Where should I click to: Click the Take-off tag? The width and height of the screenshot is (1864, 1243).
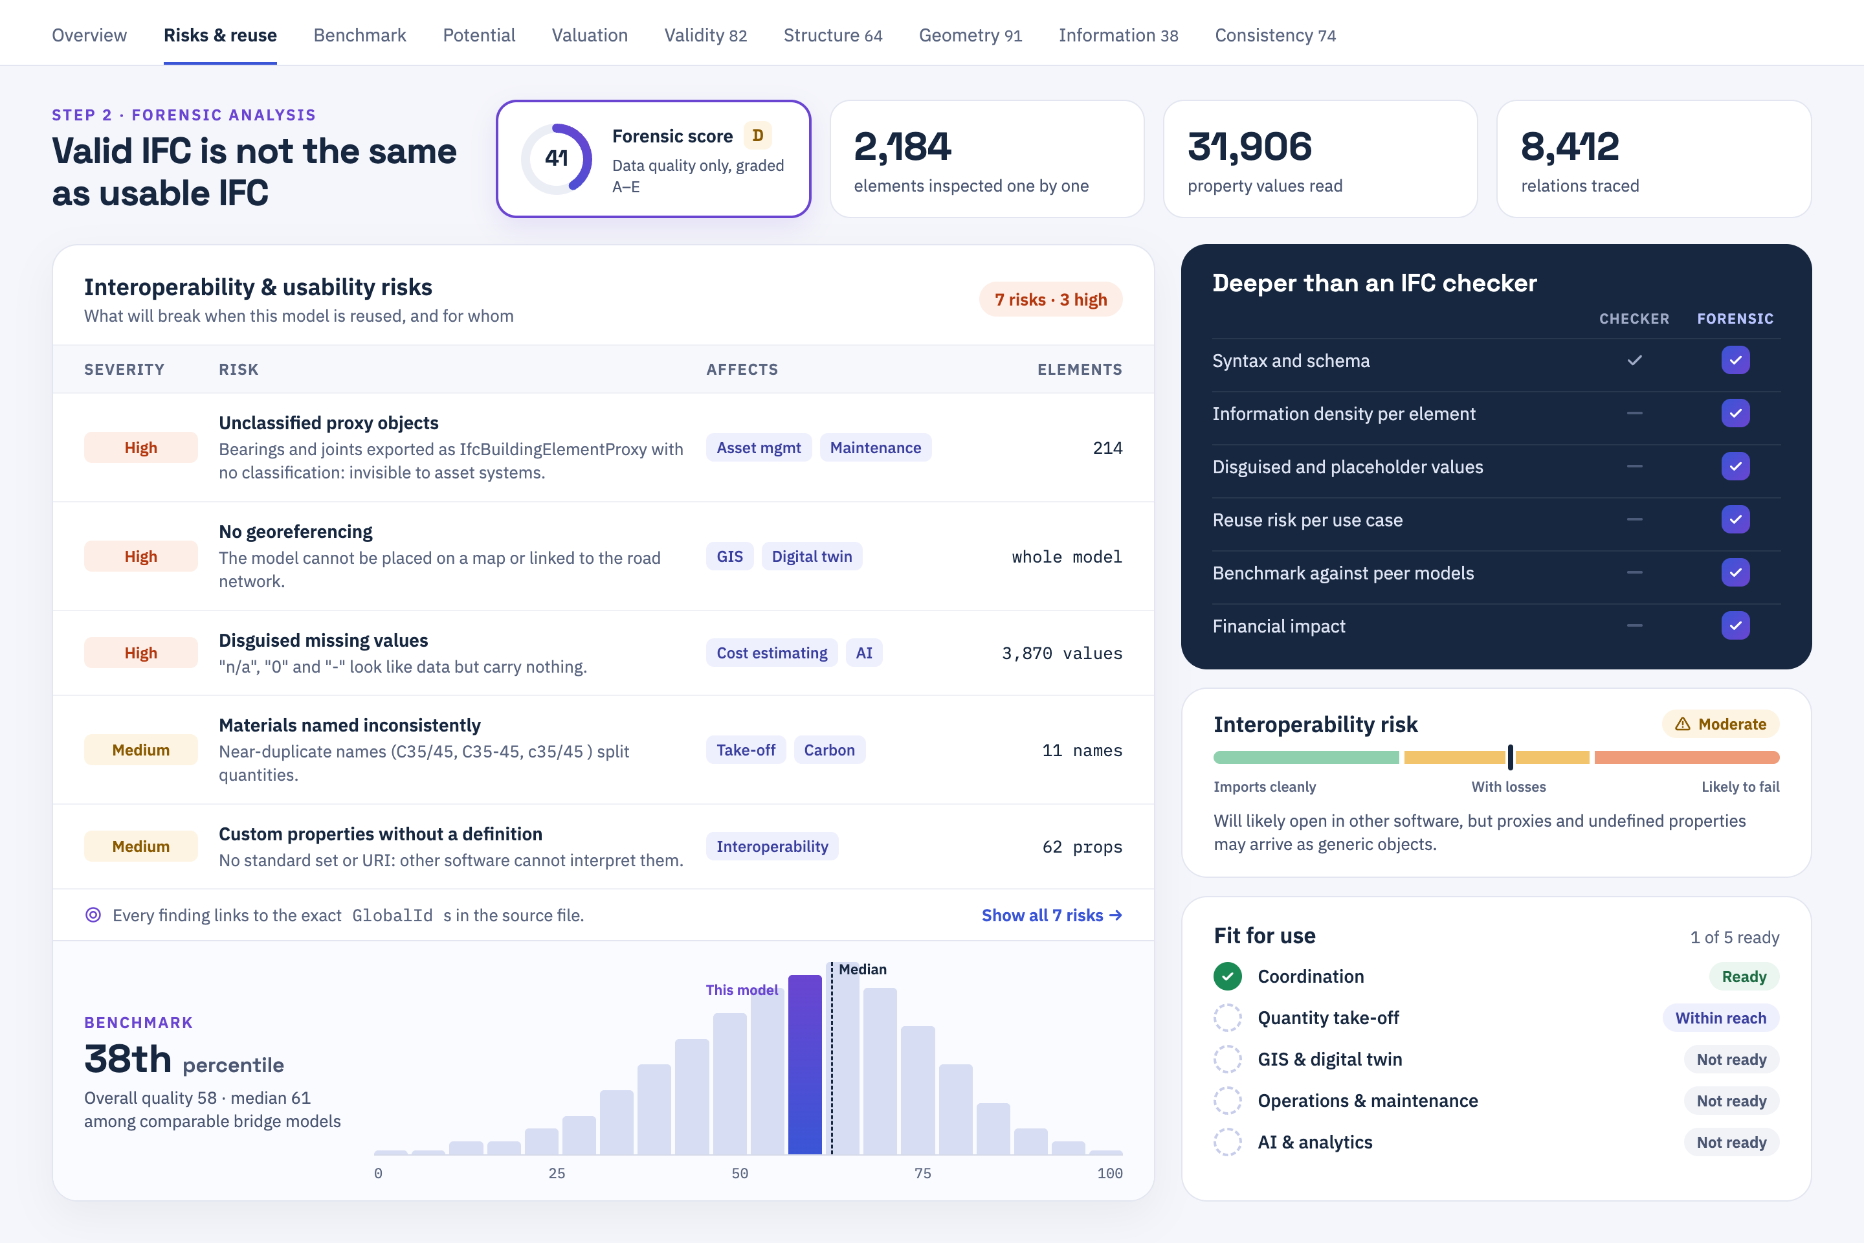click(746, 750)
